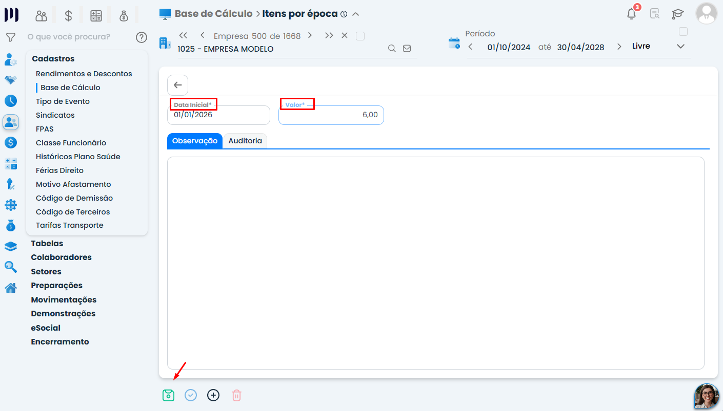Click the back arrow button
Viewport: 723px width, 411px height.
[178, 85]
